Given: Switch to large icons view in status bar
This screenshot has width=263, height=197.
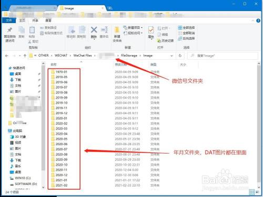Looking at the screenshot, I should (x=257, y=192).
